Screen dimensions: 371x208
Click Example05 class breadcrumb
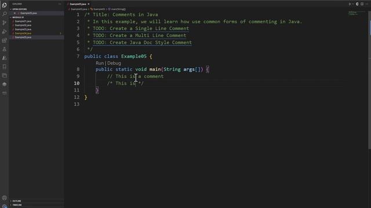tap(99, 9)
